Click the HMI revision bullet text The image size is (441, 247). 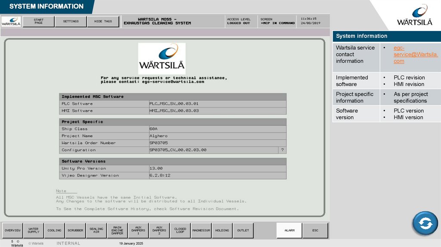(x=409, y=84)
